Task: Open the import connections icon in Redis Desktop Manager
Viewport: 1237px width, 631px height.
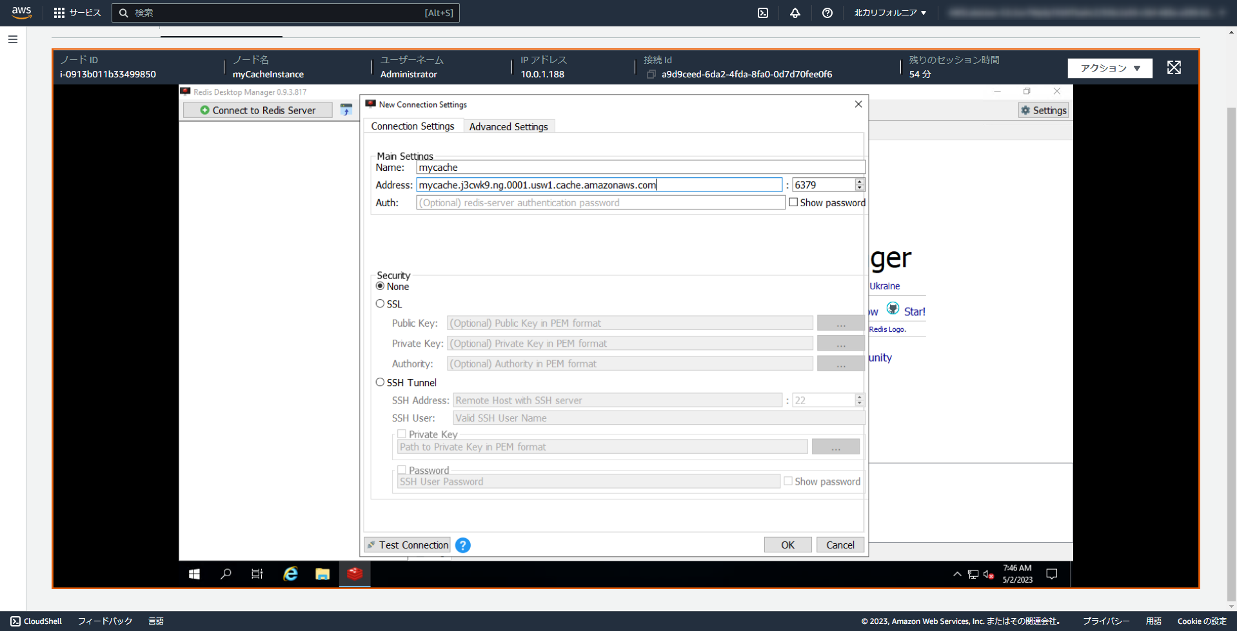Action: 346,110
